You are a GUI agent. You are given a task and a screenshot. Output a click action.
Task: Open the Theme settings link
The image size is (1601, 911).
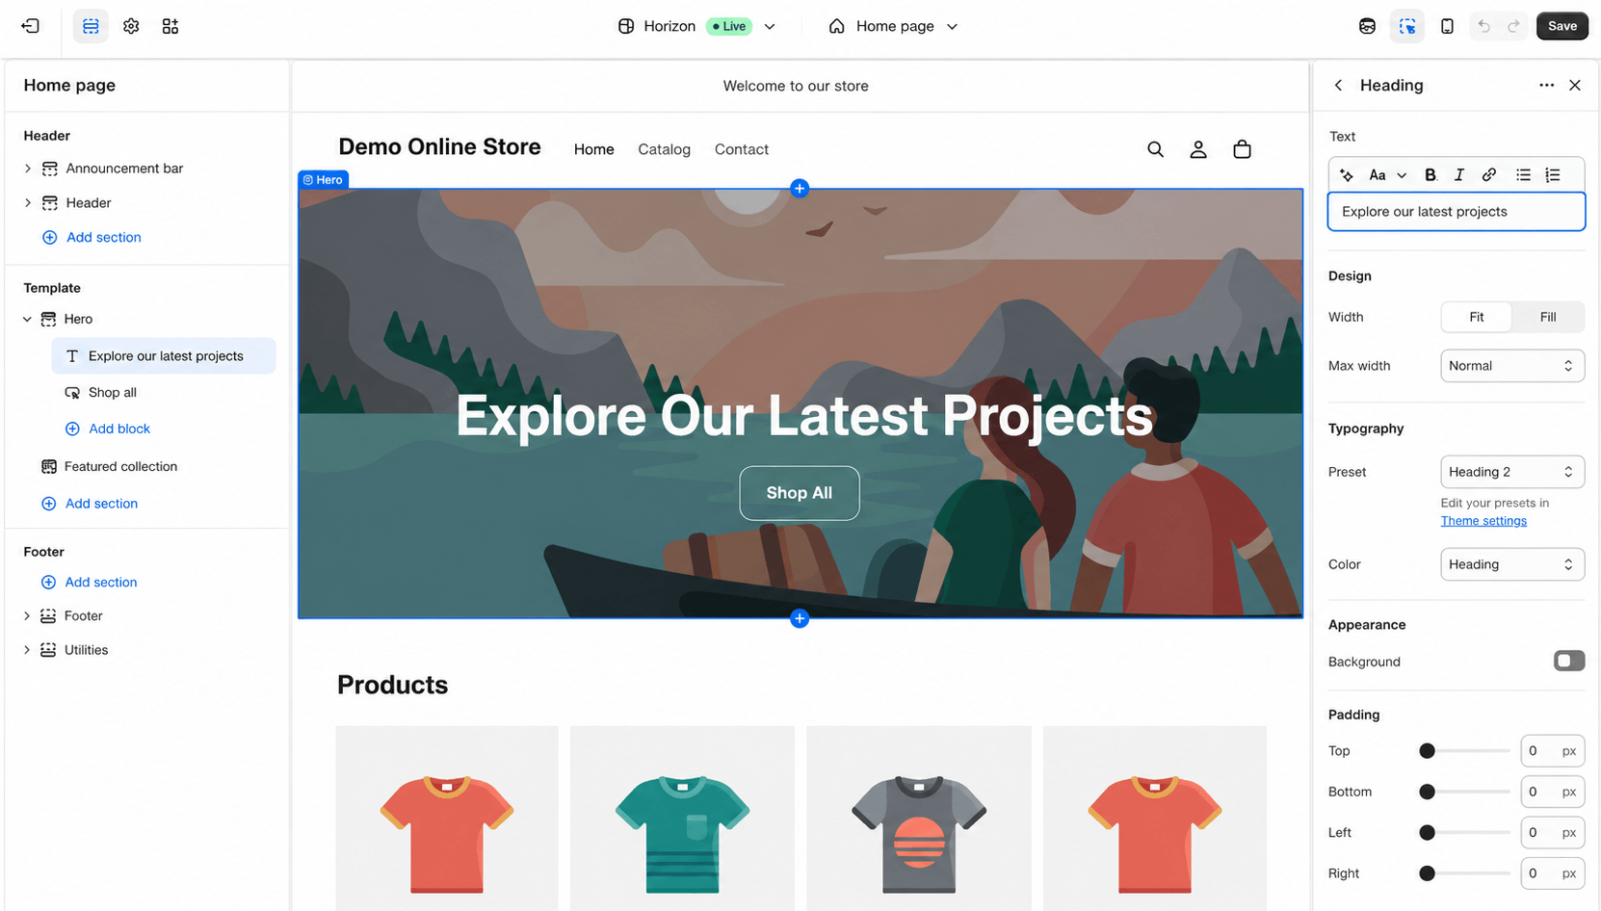click(1483, 521)
